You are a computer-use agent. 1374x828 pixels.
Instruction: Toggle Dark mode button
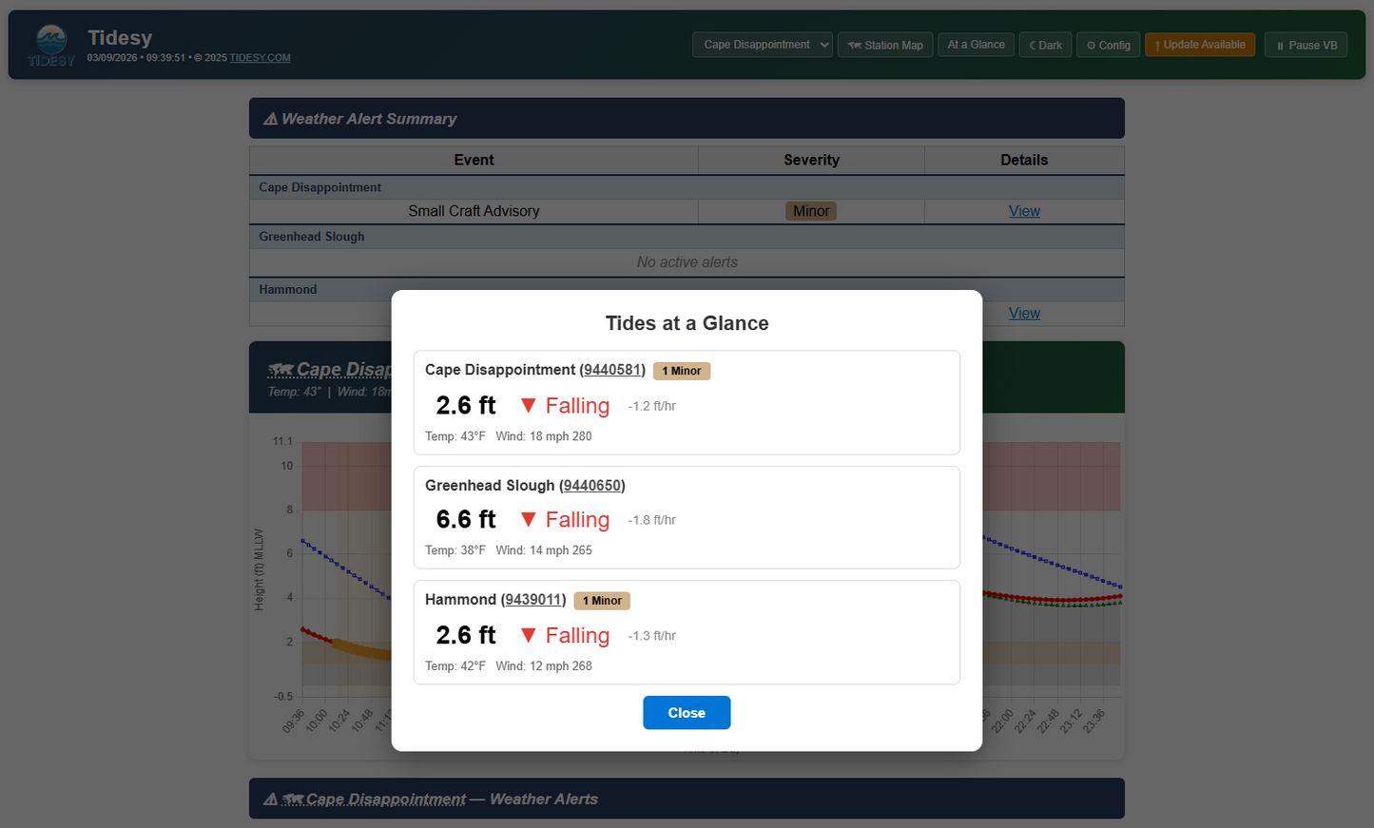tap(1045, 45)
